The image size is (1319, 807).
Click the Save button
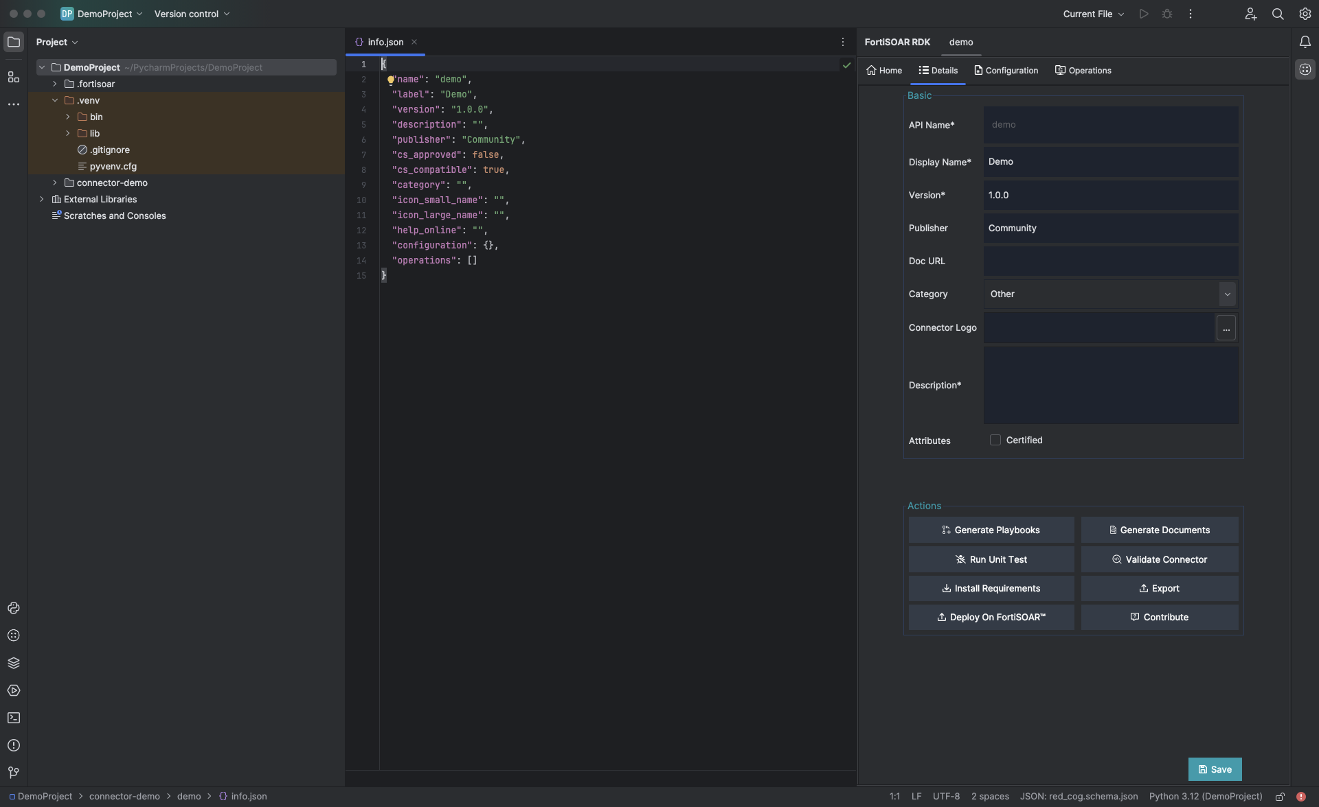[x=1214, y=769]
